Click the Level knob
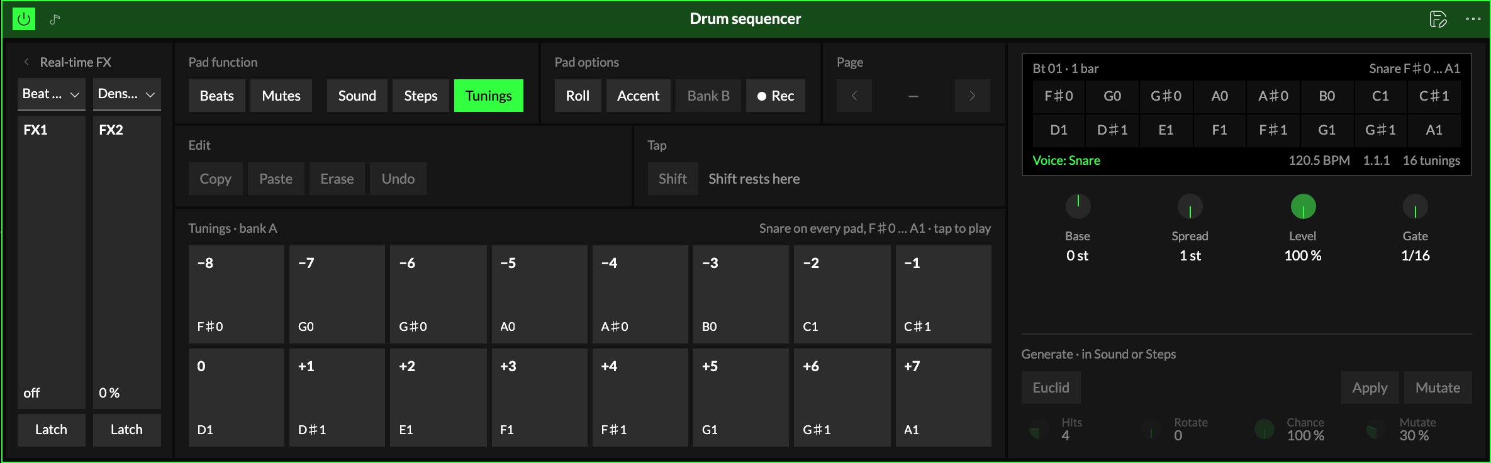 (x=1303, y=206)
